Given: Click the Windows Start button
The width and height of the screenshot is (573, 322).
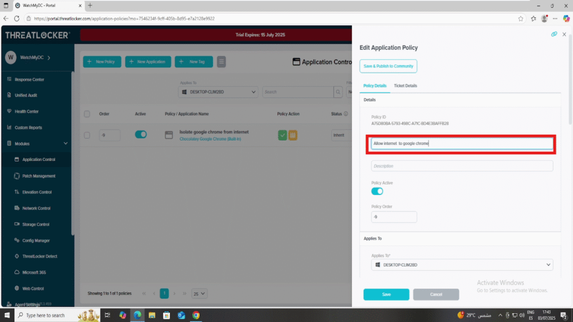Looking at the screenshot, I should click(x=7, y=315).
